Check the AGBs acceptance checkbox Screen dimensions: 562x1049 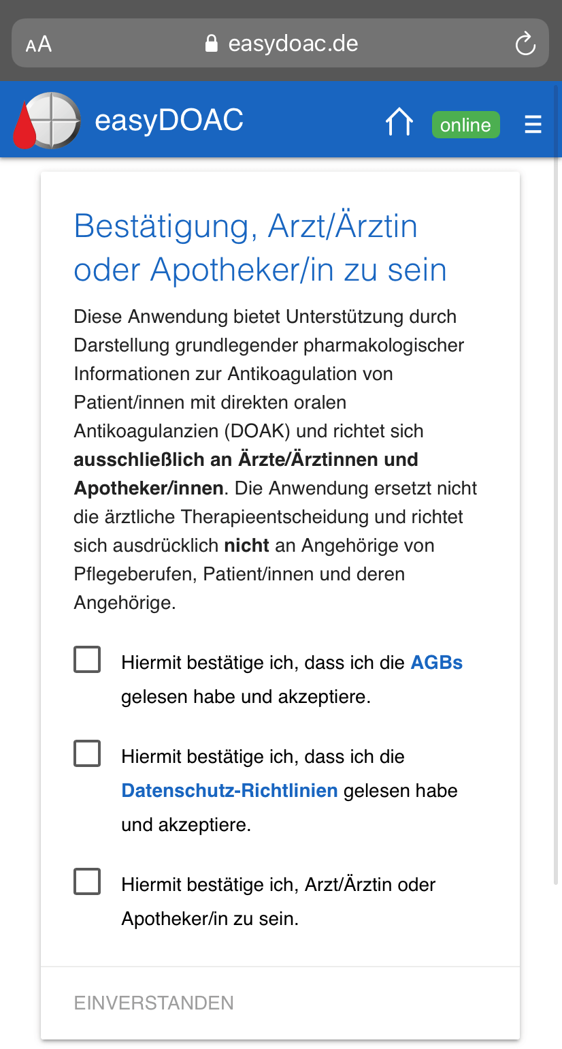[87, 660]
